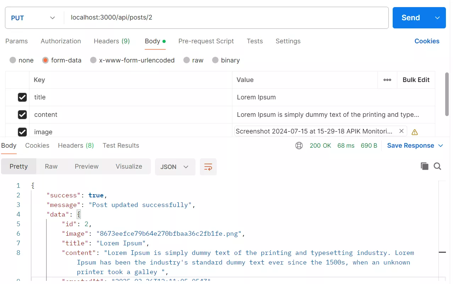Click the 690 B response size
This screenshot has width=453, height=284.
[x=369, y=146]
